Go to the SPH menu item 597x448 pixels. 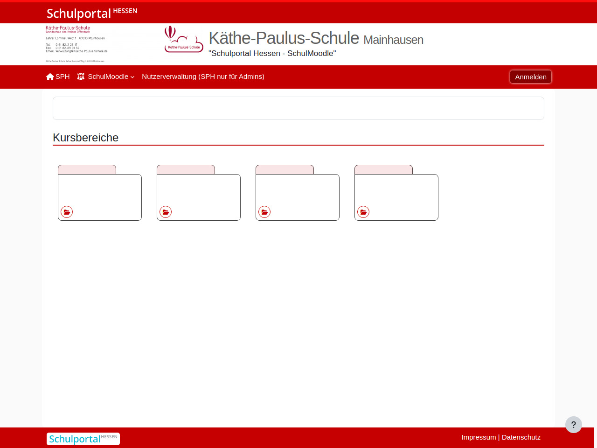click(62, 77)
